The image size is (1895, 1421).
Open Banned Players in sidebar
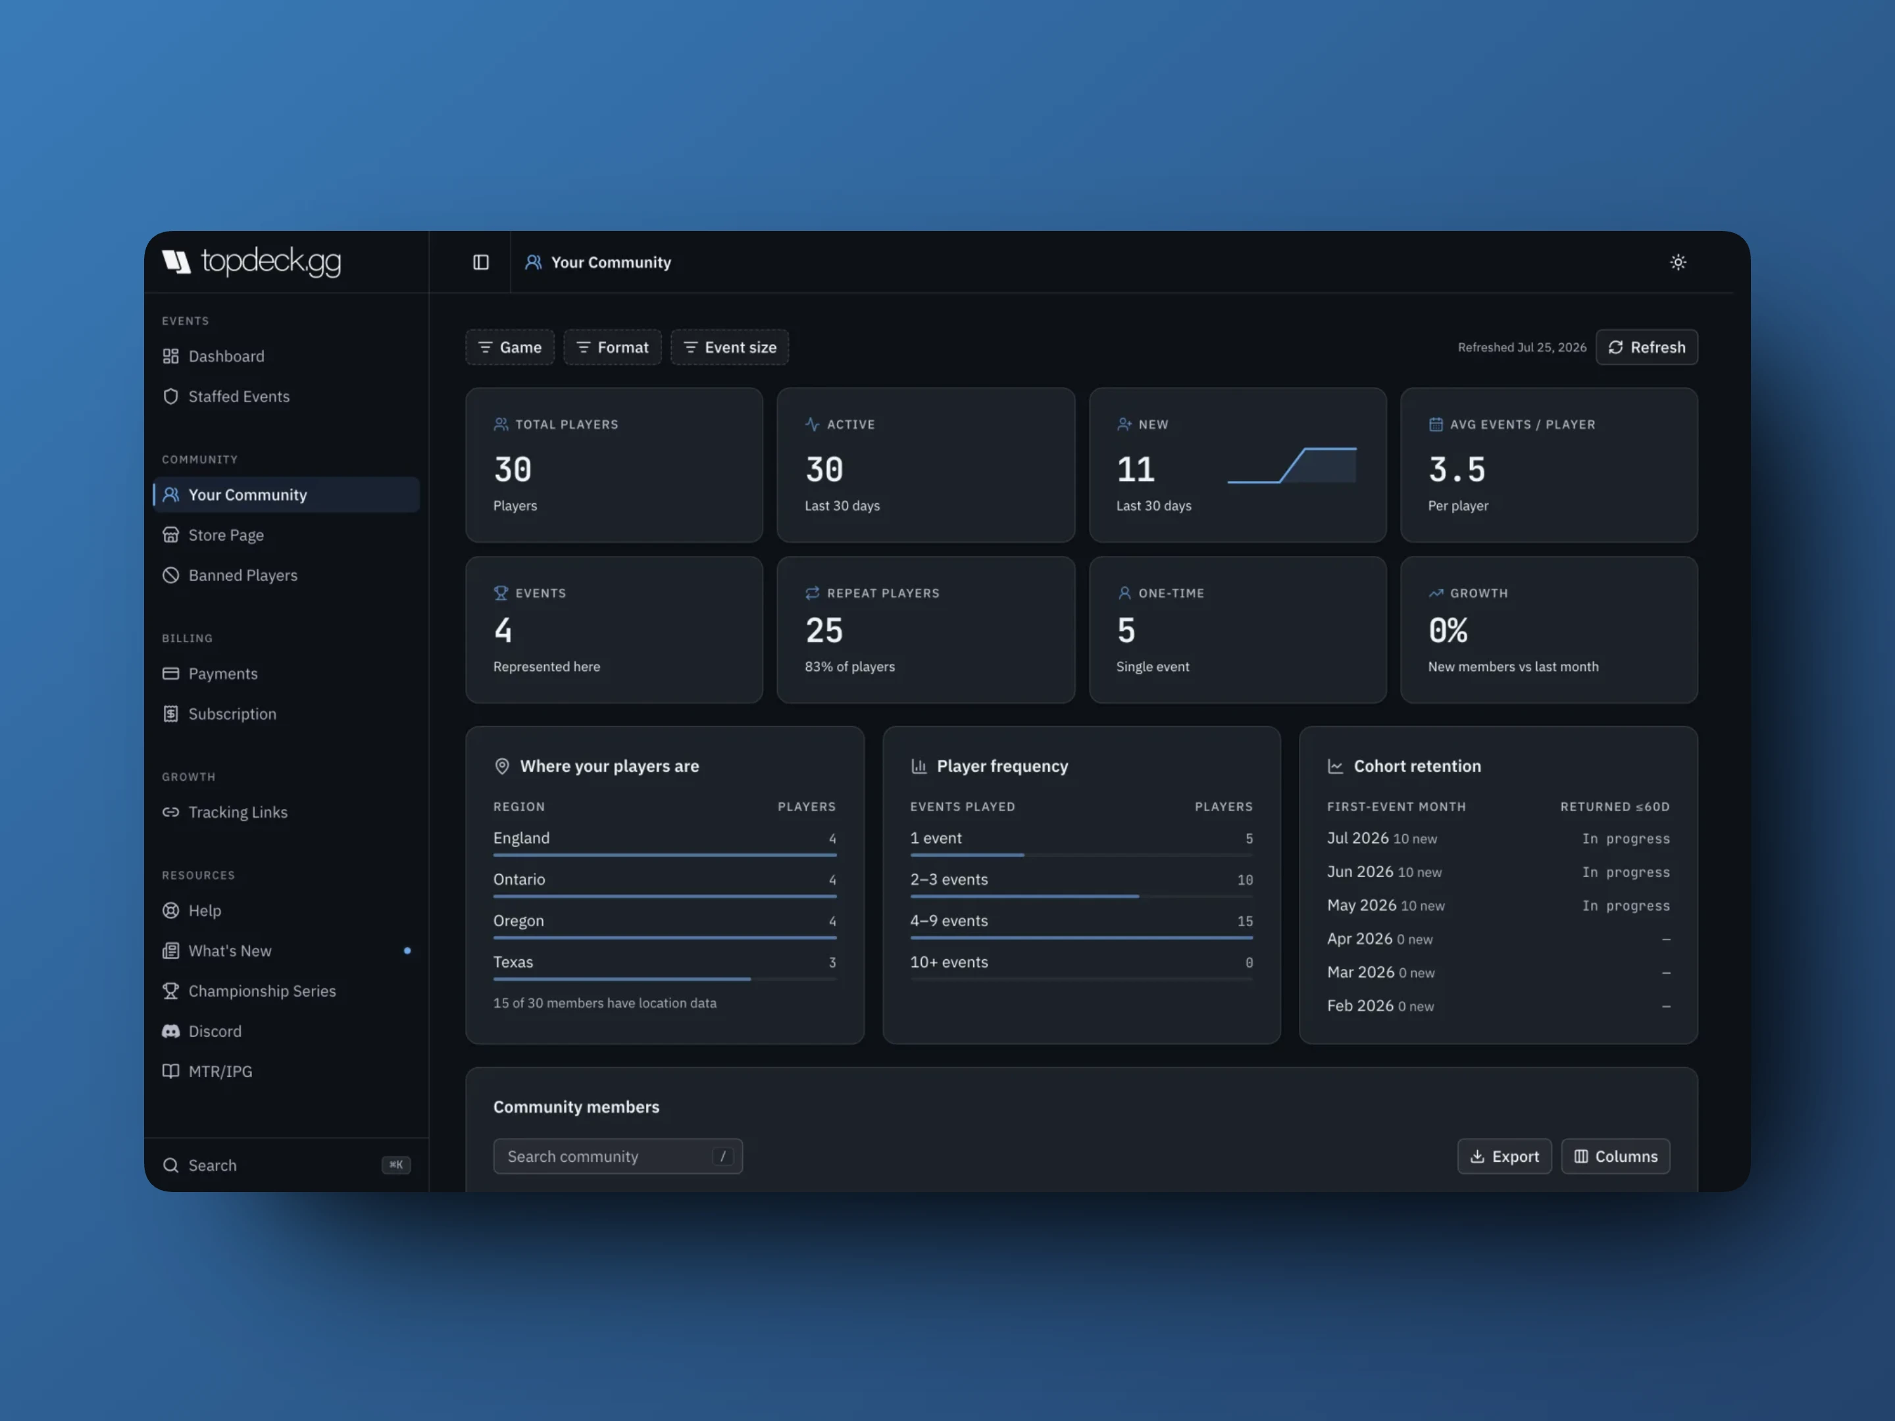coord(286,575)
